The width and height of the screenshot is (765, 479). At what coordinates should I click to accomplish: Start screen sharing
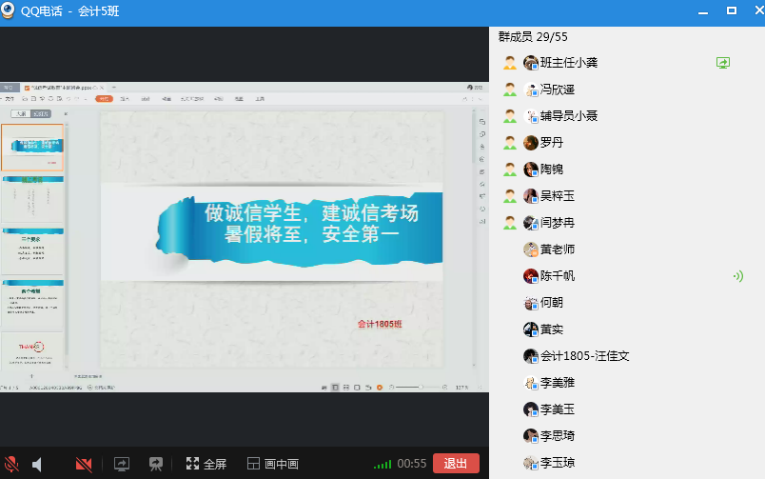pyautogui.click(x=121, y=464)
